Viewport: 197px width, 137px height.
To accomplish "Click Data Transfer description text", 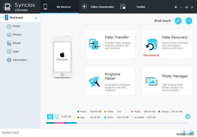I will pos(117,46).
